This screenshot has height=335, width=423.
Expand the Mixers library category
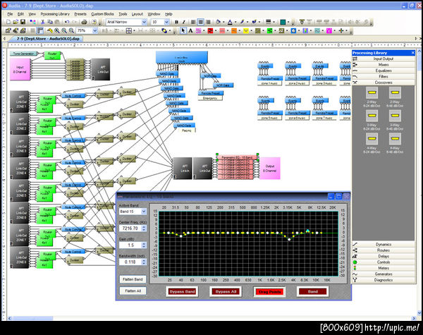click(x=384, y=64)
